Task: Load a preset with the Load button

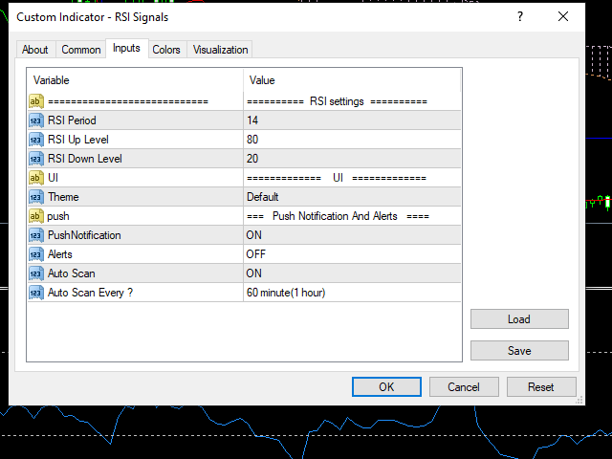Action: click(x=519, y=319)
